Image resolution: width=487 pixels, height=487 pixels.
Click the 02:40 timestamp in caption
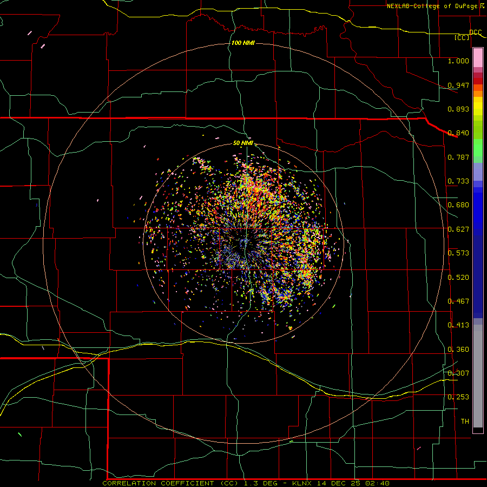(377, 483)
